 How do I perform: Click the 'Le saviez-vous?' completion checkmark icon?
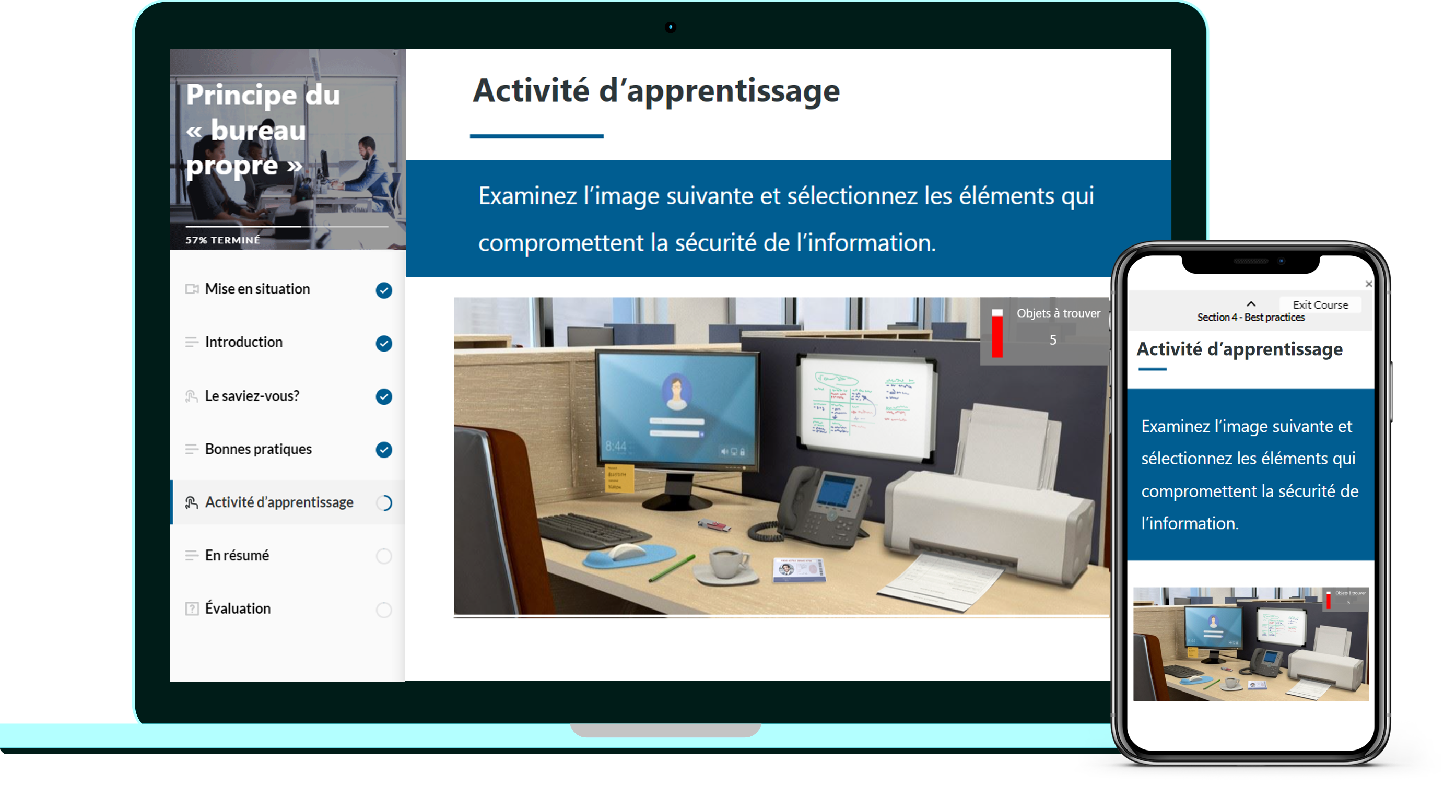pos(383,393)
